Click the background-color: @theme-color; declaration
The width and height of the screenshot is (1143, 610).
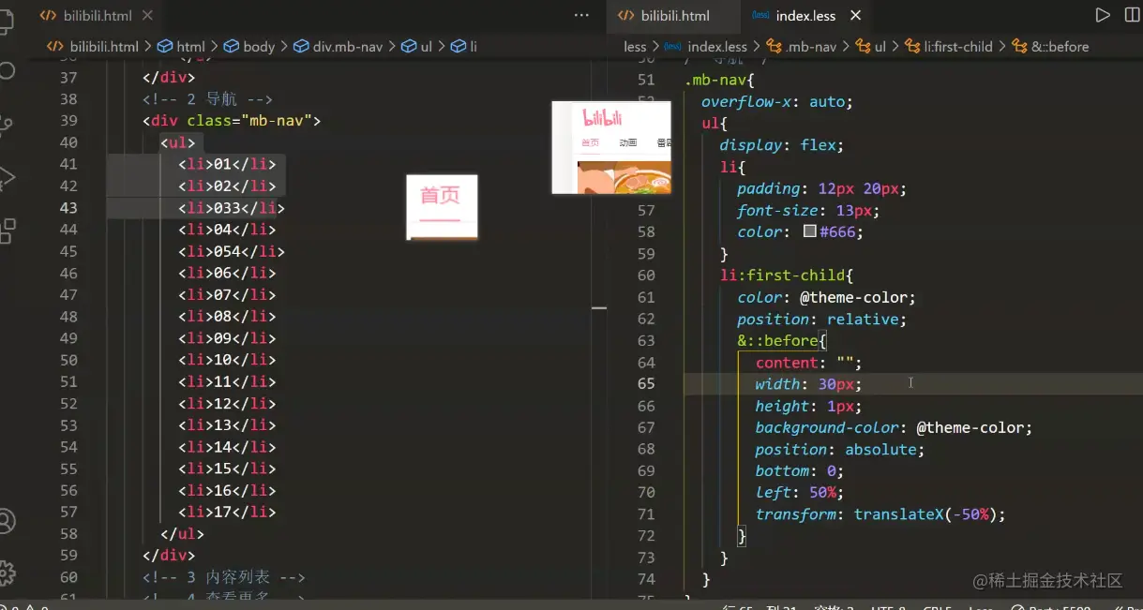click(894, 428)
